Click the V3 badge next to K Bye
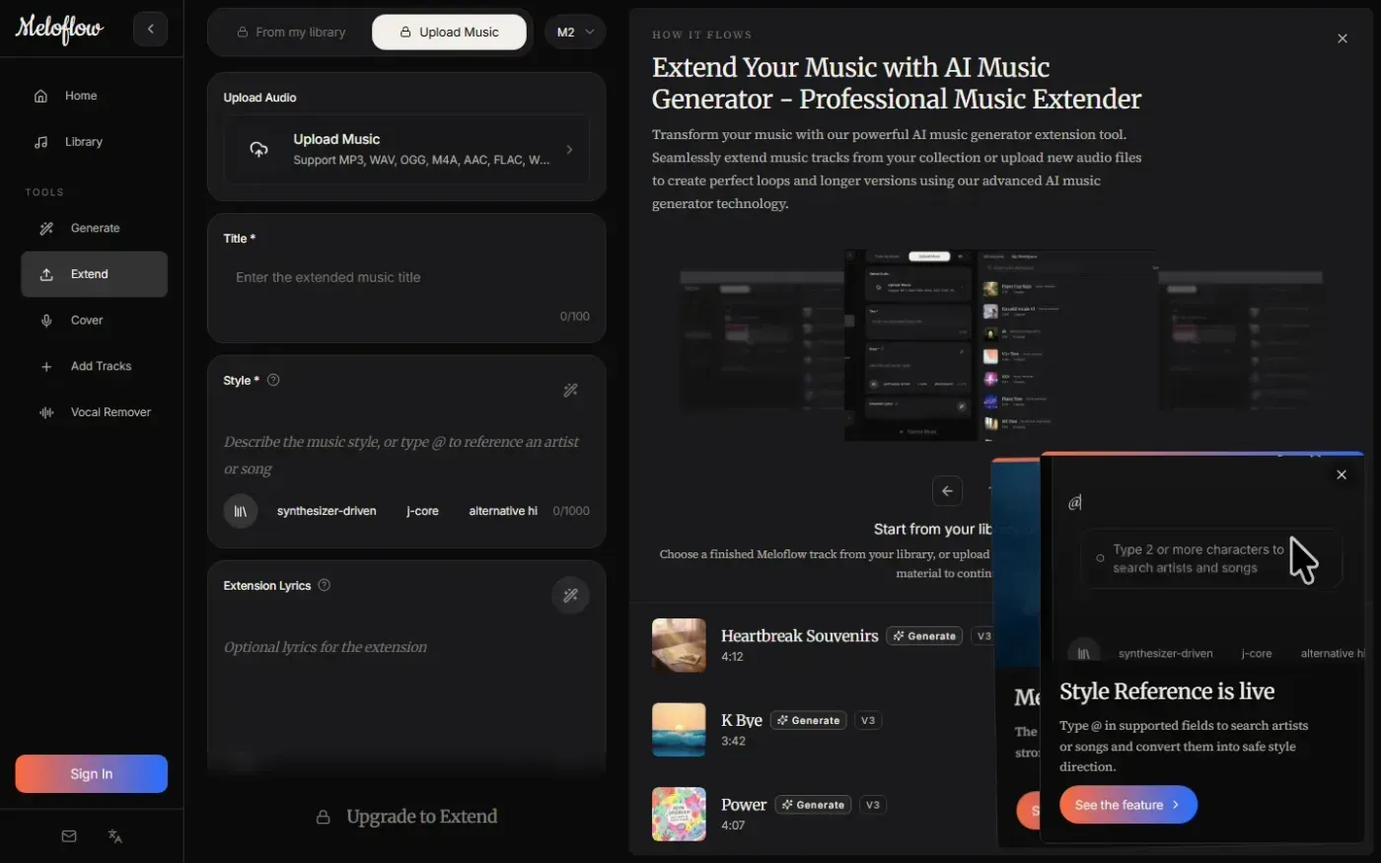This screenshot has height=863, width=1381. click(868, 720)
